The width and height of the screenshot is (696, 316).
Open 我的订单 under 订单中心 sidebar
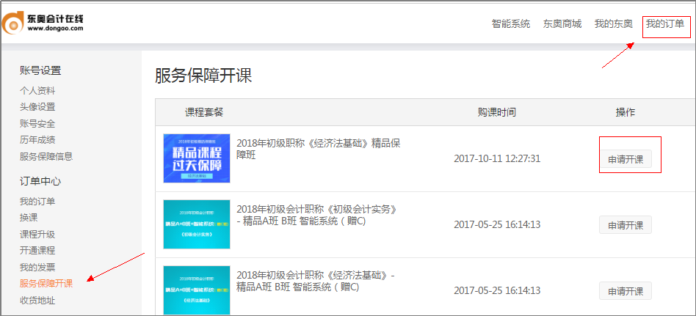point(37,202)
